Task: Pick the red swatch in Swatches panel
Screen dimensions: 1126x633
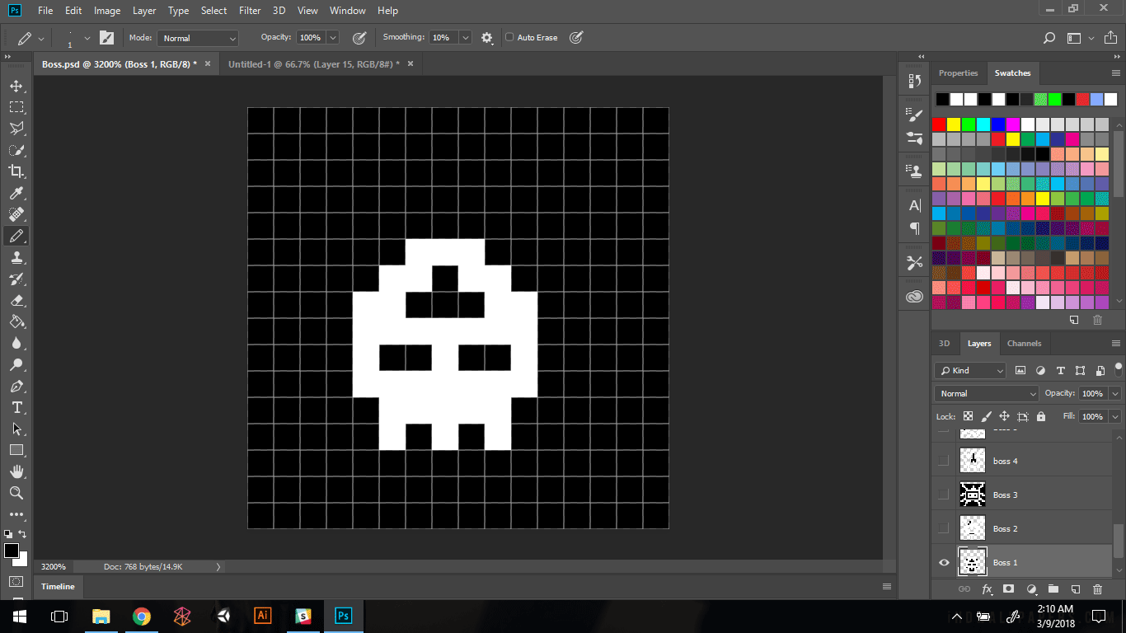Action: tap(939, 124)
